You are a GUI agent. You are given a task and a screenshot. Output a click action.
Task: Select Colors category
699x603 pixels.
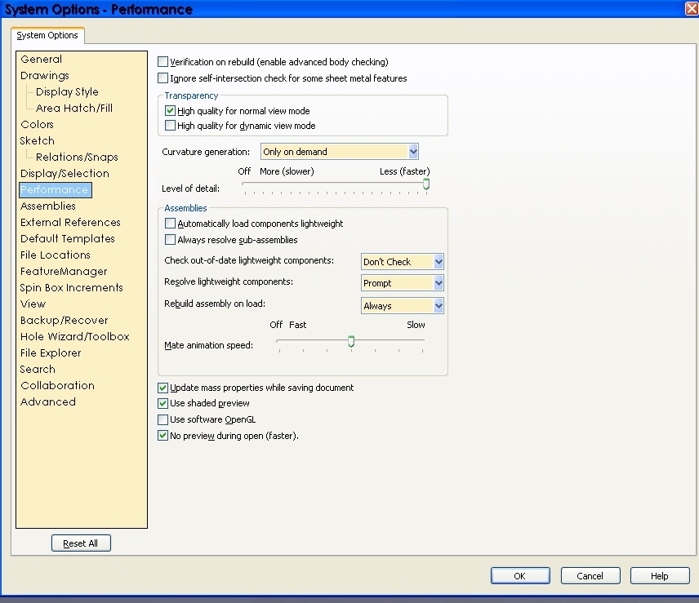click(37, 124)
